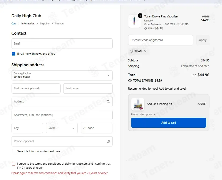Focus the Discount code or gift card field
The width and height of the screenshot is (222, 180).
coord(161,40)
